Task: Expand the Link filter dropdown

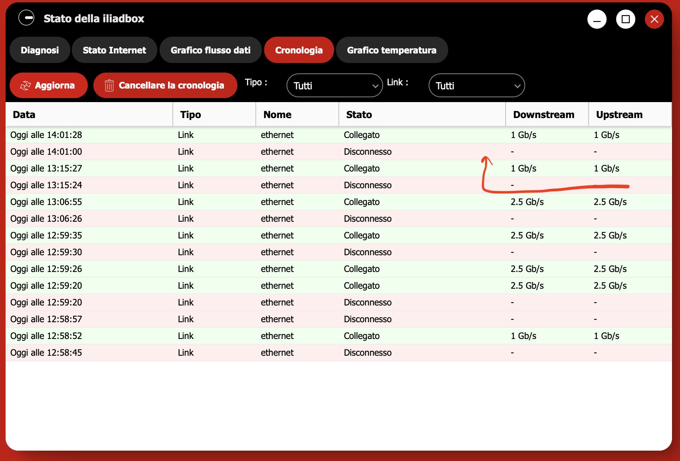Action: [477, 85]
